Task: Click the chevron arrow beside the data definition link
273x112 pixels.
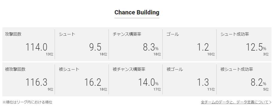Action: coord(270,102)
